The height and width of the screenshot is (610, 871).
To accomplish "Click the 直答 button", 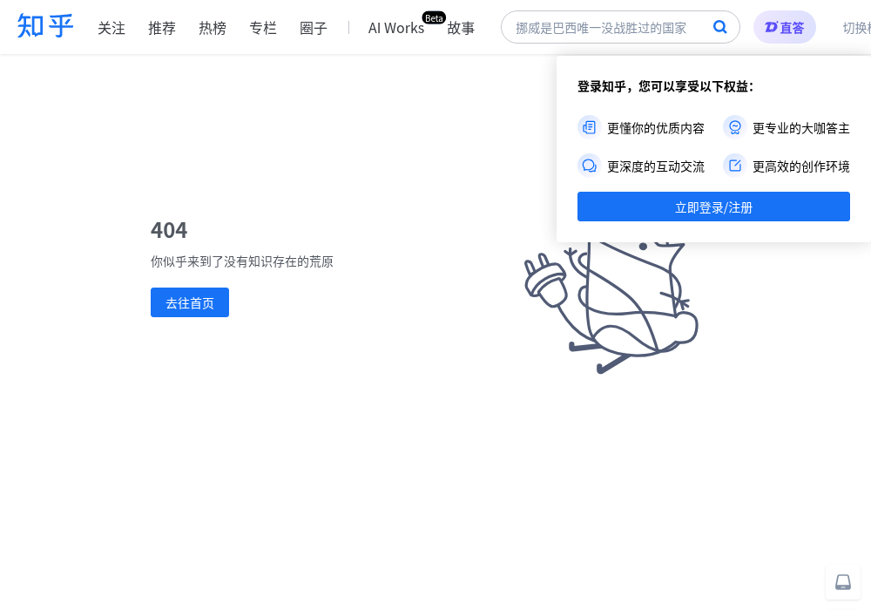I will tap(785, 27).
